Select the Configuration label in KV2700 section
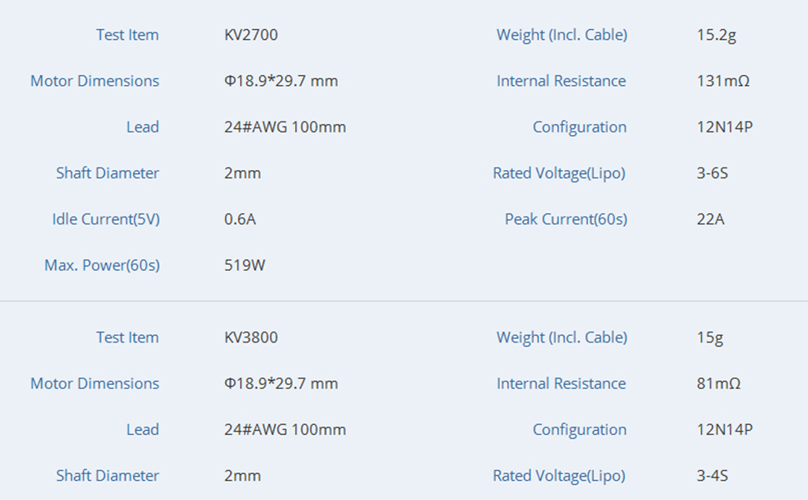This screenshot has width=808, height=500. pos(580,127)
